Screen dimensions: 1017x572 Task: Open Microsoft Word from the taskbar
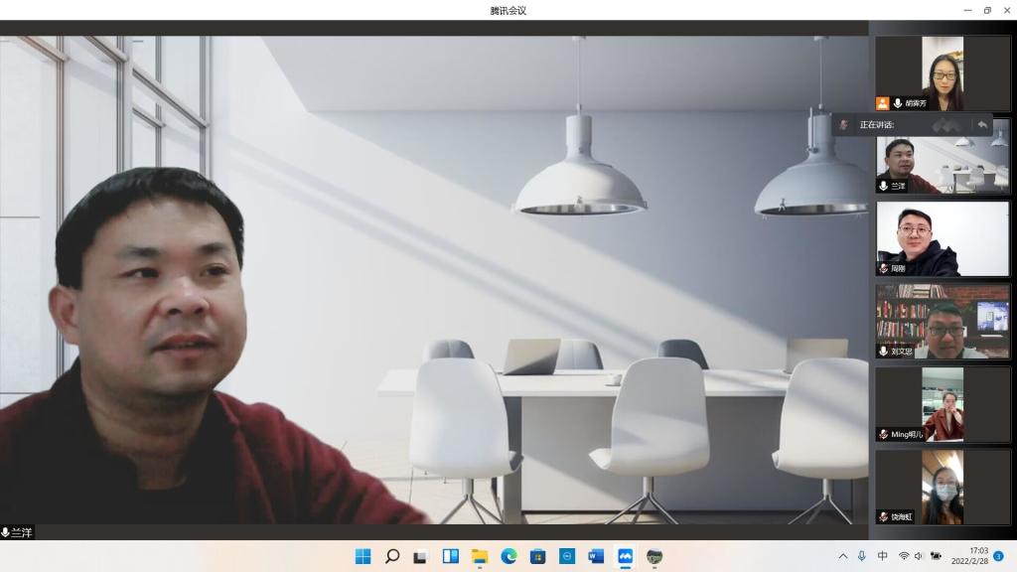click(x=596, y=556)
